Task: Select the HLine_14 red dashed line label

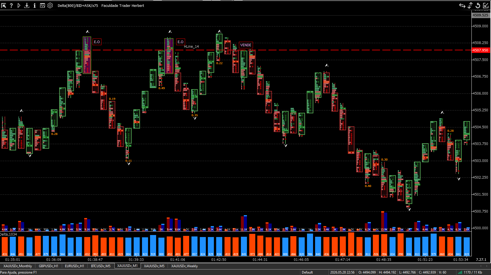Action: click(191, 47)
